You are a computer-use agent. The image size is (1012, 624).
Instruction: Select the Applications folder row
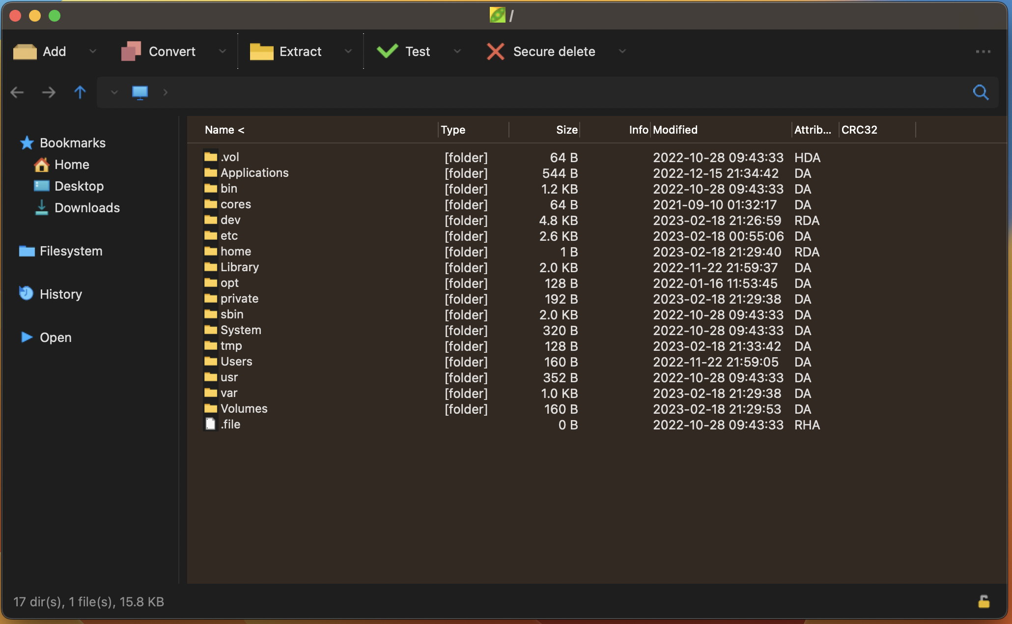(x=254, y=173)
